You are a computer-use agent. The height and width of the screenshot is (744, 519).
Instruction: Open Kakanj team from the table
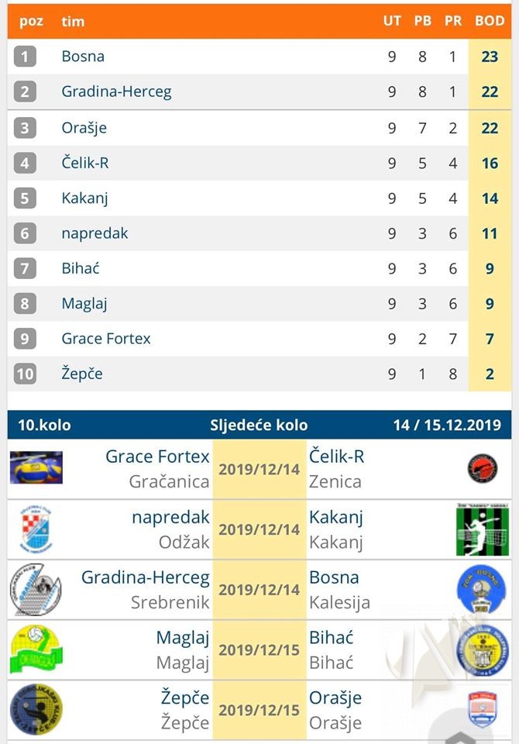[x=84, y=198]
